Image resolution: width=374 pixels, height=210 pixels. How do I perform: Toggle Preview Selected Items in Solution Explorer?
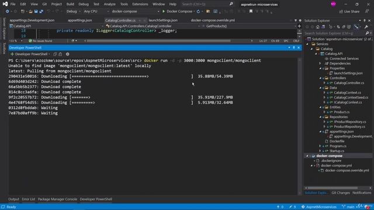tap(356, 27)
